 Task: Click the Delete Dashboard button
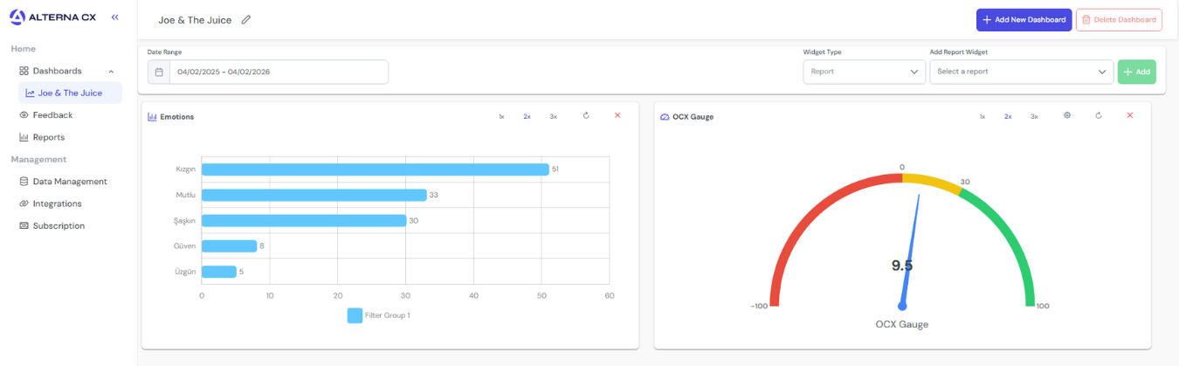click(1119, 19)
